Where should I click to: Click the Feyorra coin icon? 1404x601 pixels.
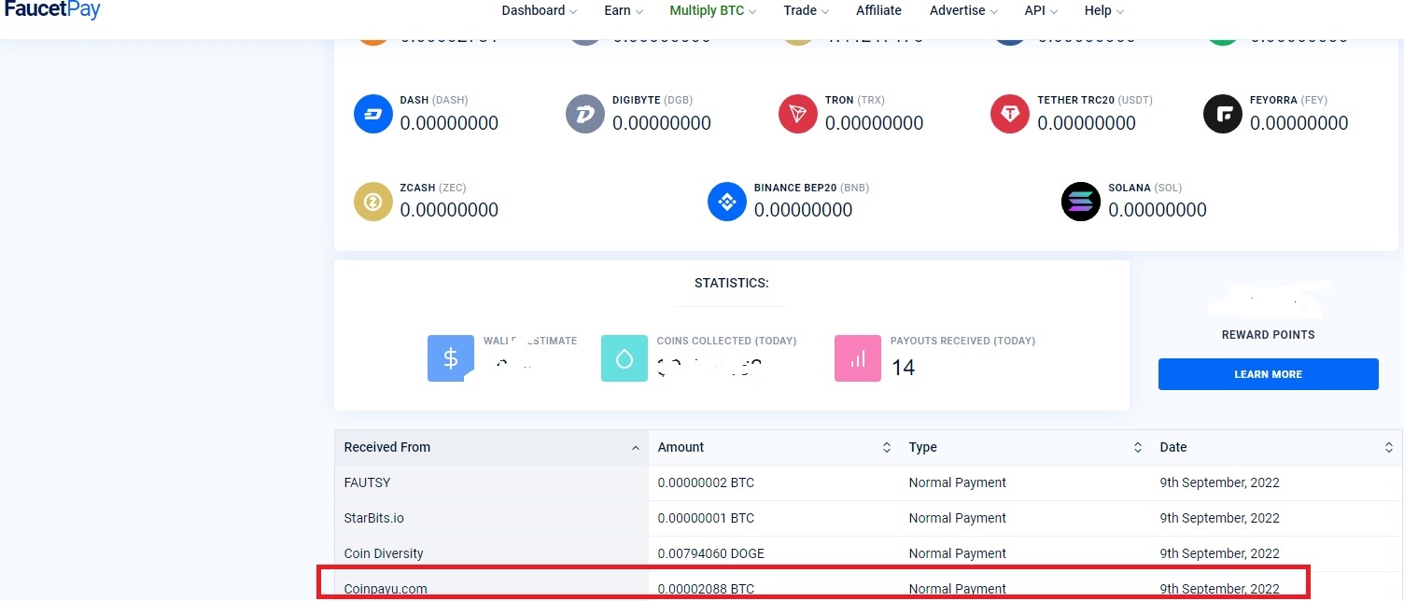click(1223, 114)
